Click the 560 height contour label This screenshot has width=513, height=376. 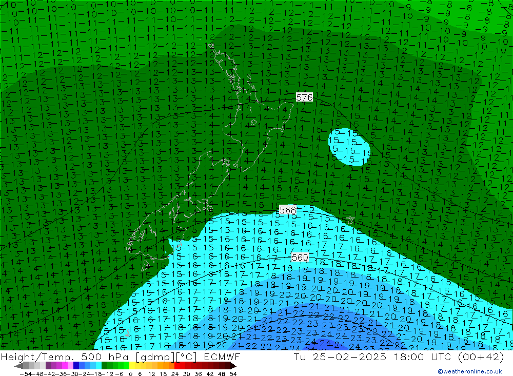[300, 258]
